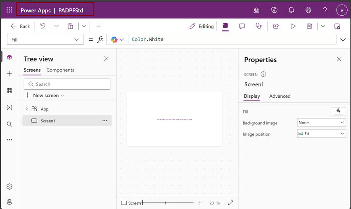
Task: Click the Share app icon
Action: (276, 26)
